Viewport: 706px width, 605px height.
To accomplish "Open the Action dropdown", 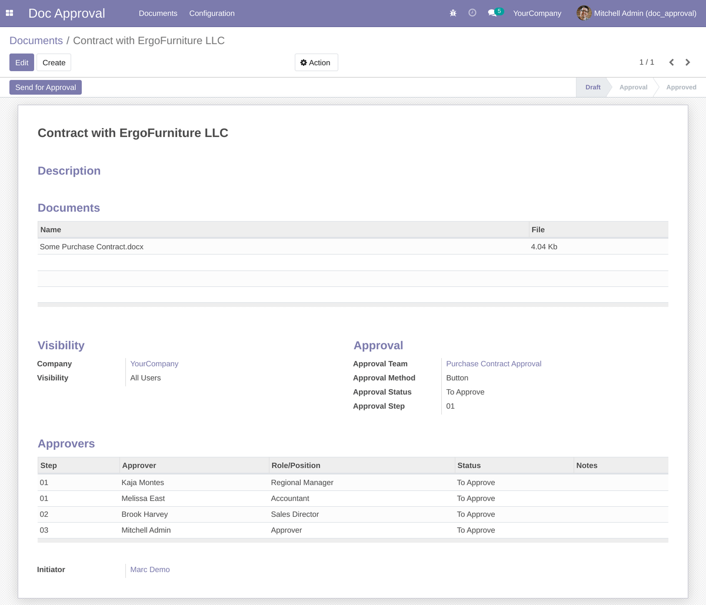I will click(x=316, y=62).
